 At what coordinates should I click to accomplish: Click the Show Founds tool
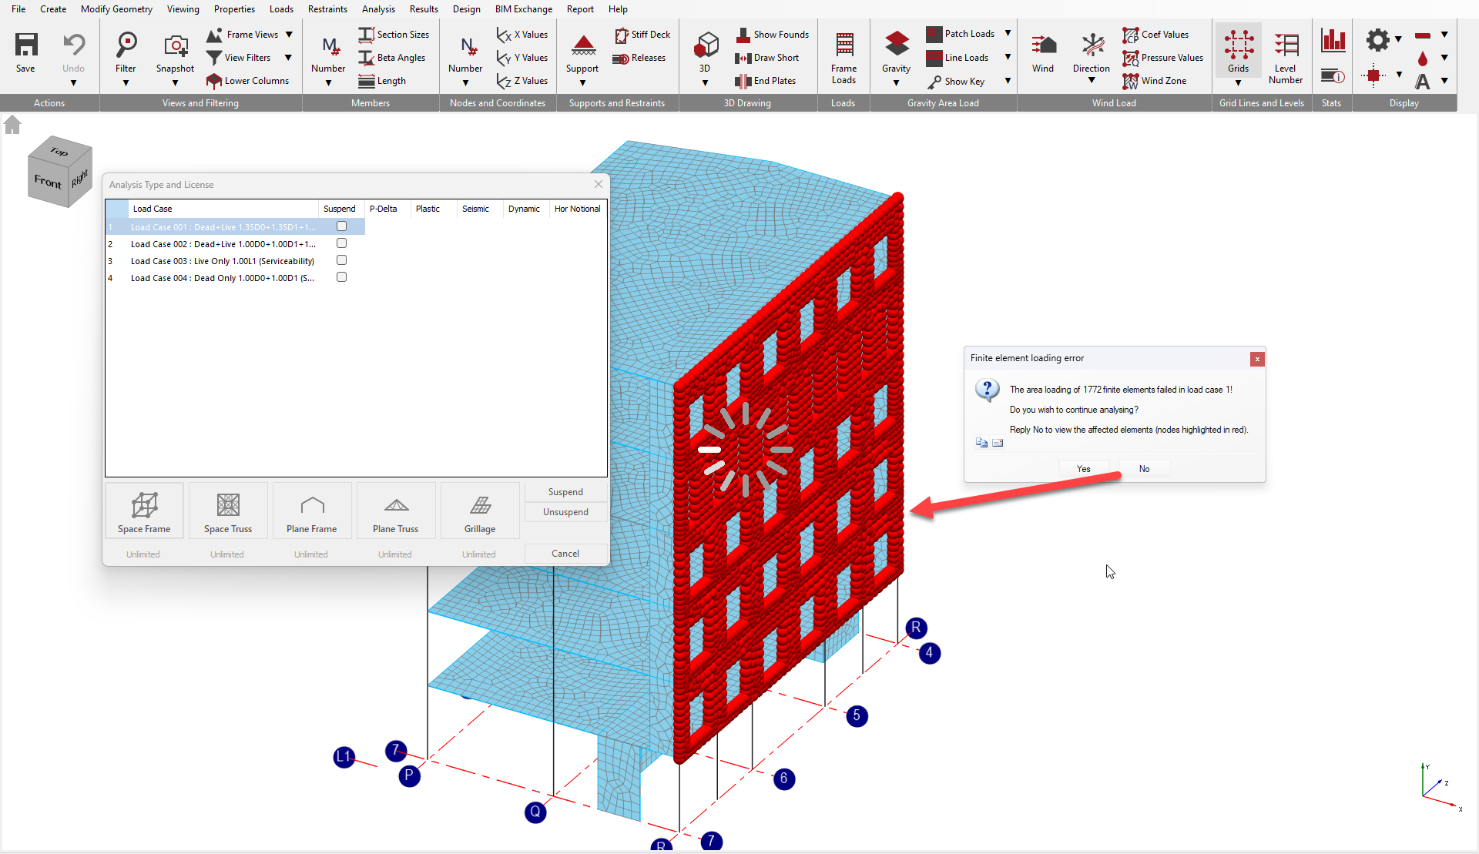point(773,35)
